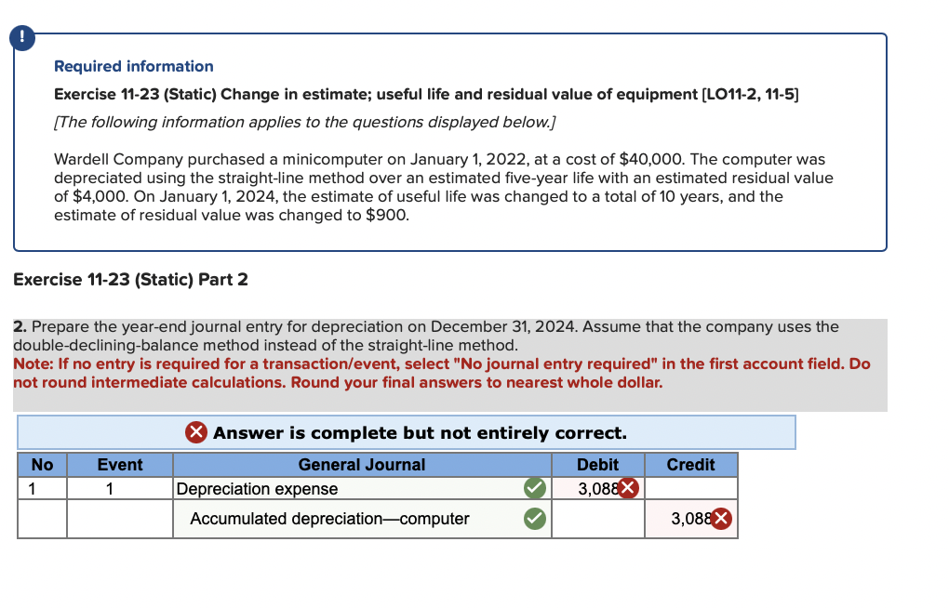The width and height of the screenshot is (949, 608).
Task: Click the No cell containing 1
Action: pos(41,488)
